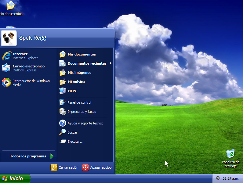This screenshot has height=183, width=243.
Task: Click the Spek Regg dog user picture
Action: tap(9, 38)
